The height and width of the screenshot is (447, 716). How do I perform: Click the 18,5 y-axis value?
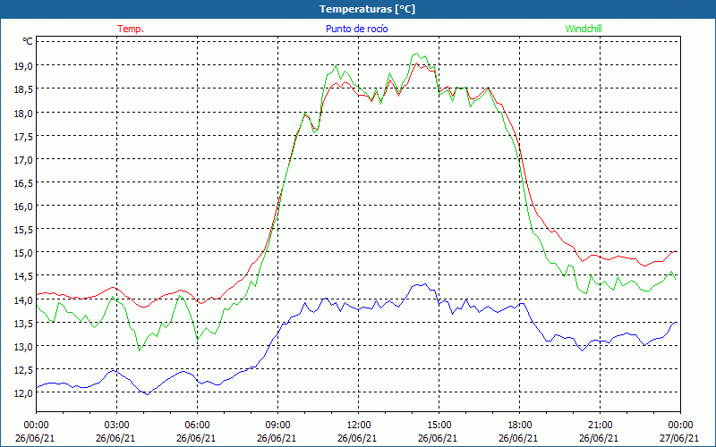(25, 89)
